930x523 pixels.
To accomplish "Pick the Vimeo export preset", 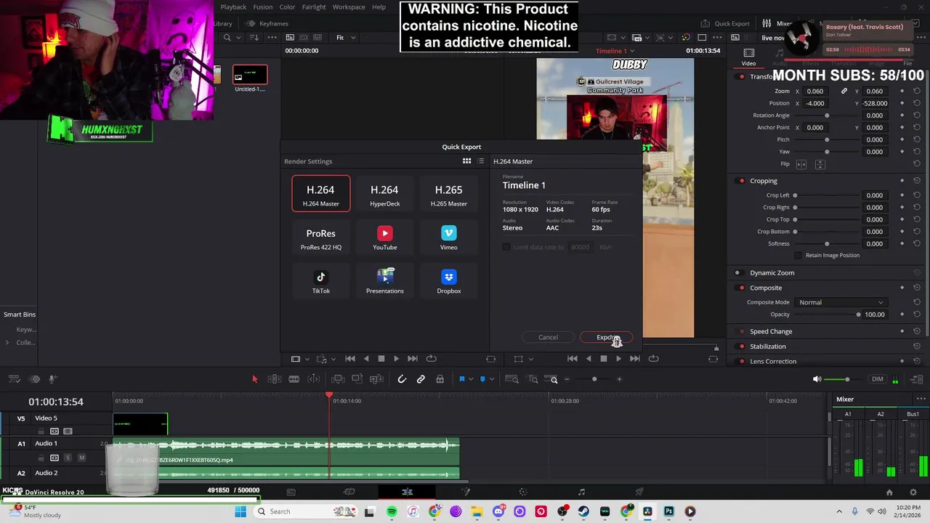I will 448,238.
